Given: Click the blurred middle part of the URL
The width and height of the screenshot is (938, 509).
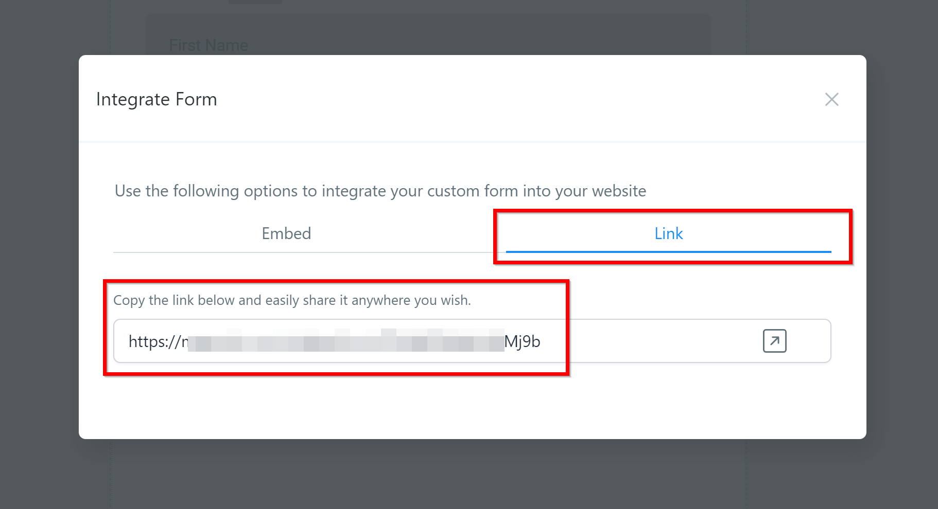Looking at the screenshot, I should [345, 341].
